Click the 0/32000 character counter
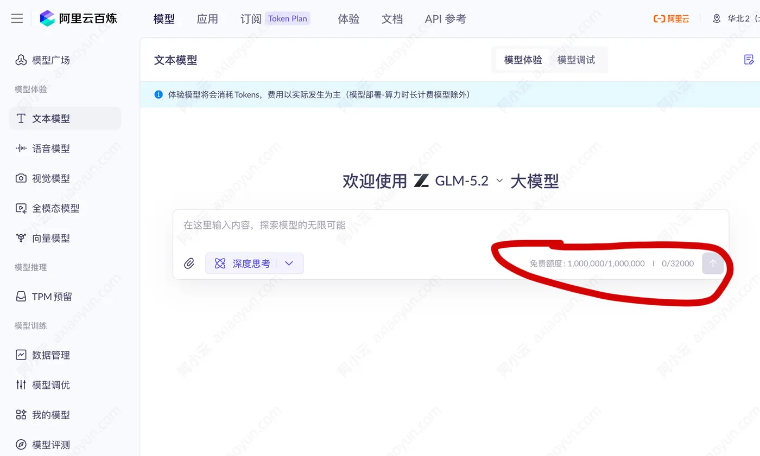The image size is (760, 456). click(x=677, y=264)
